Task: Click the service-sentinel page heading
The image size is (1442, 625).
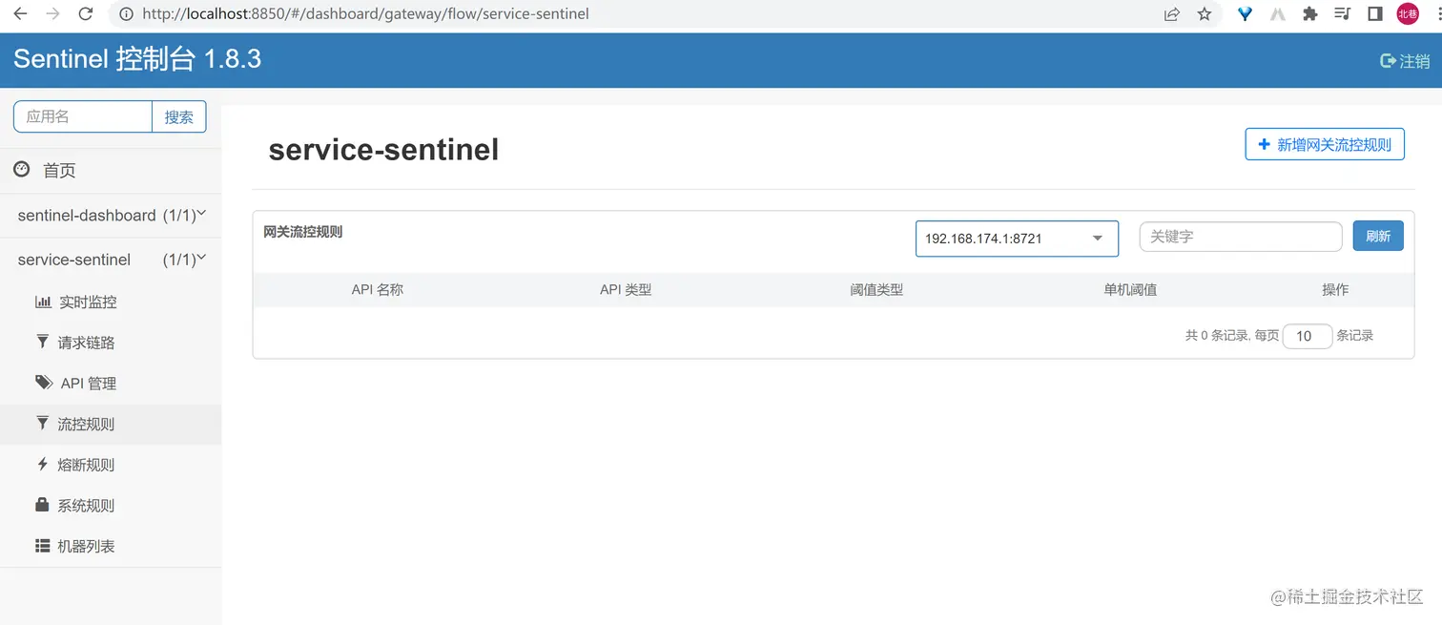Action: (x=383, y=150)
